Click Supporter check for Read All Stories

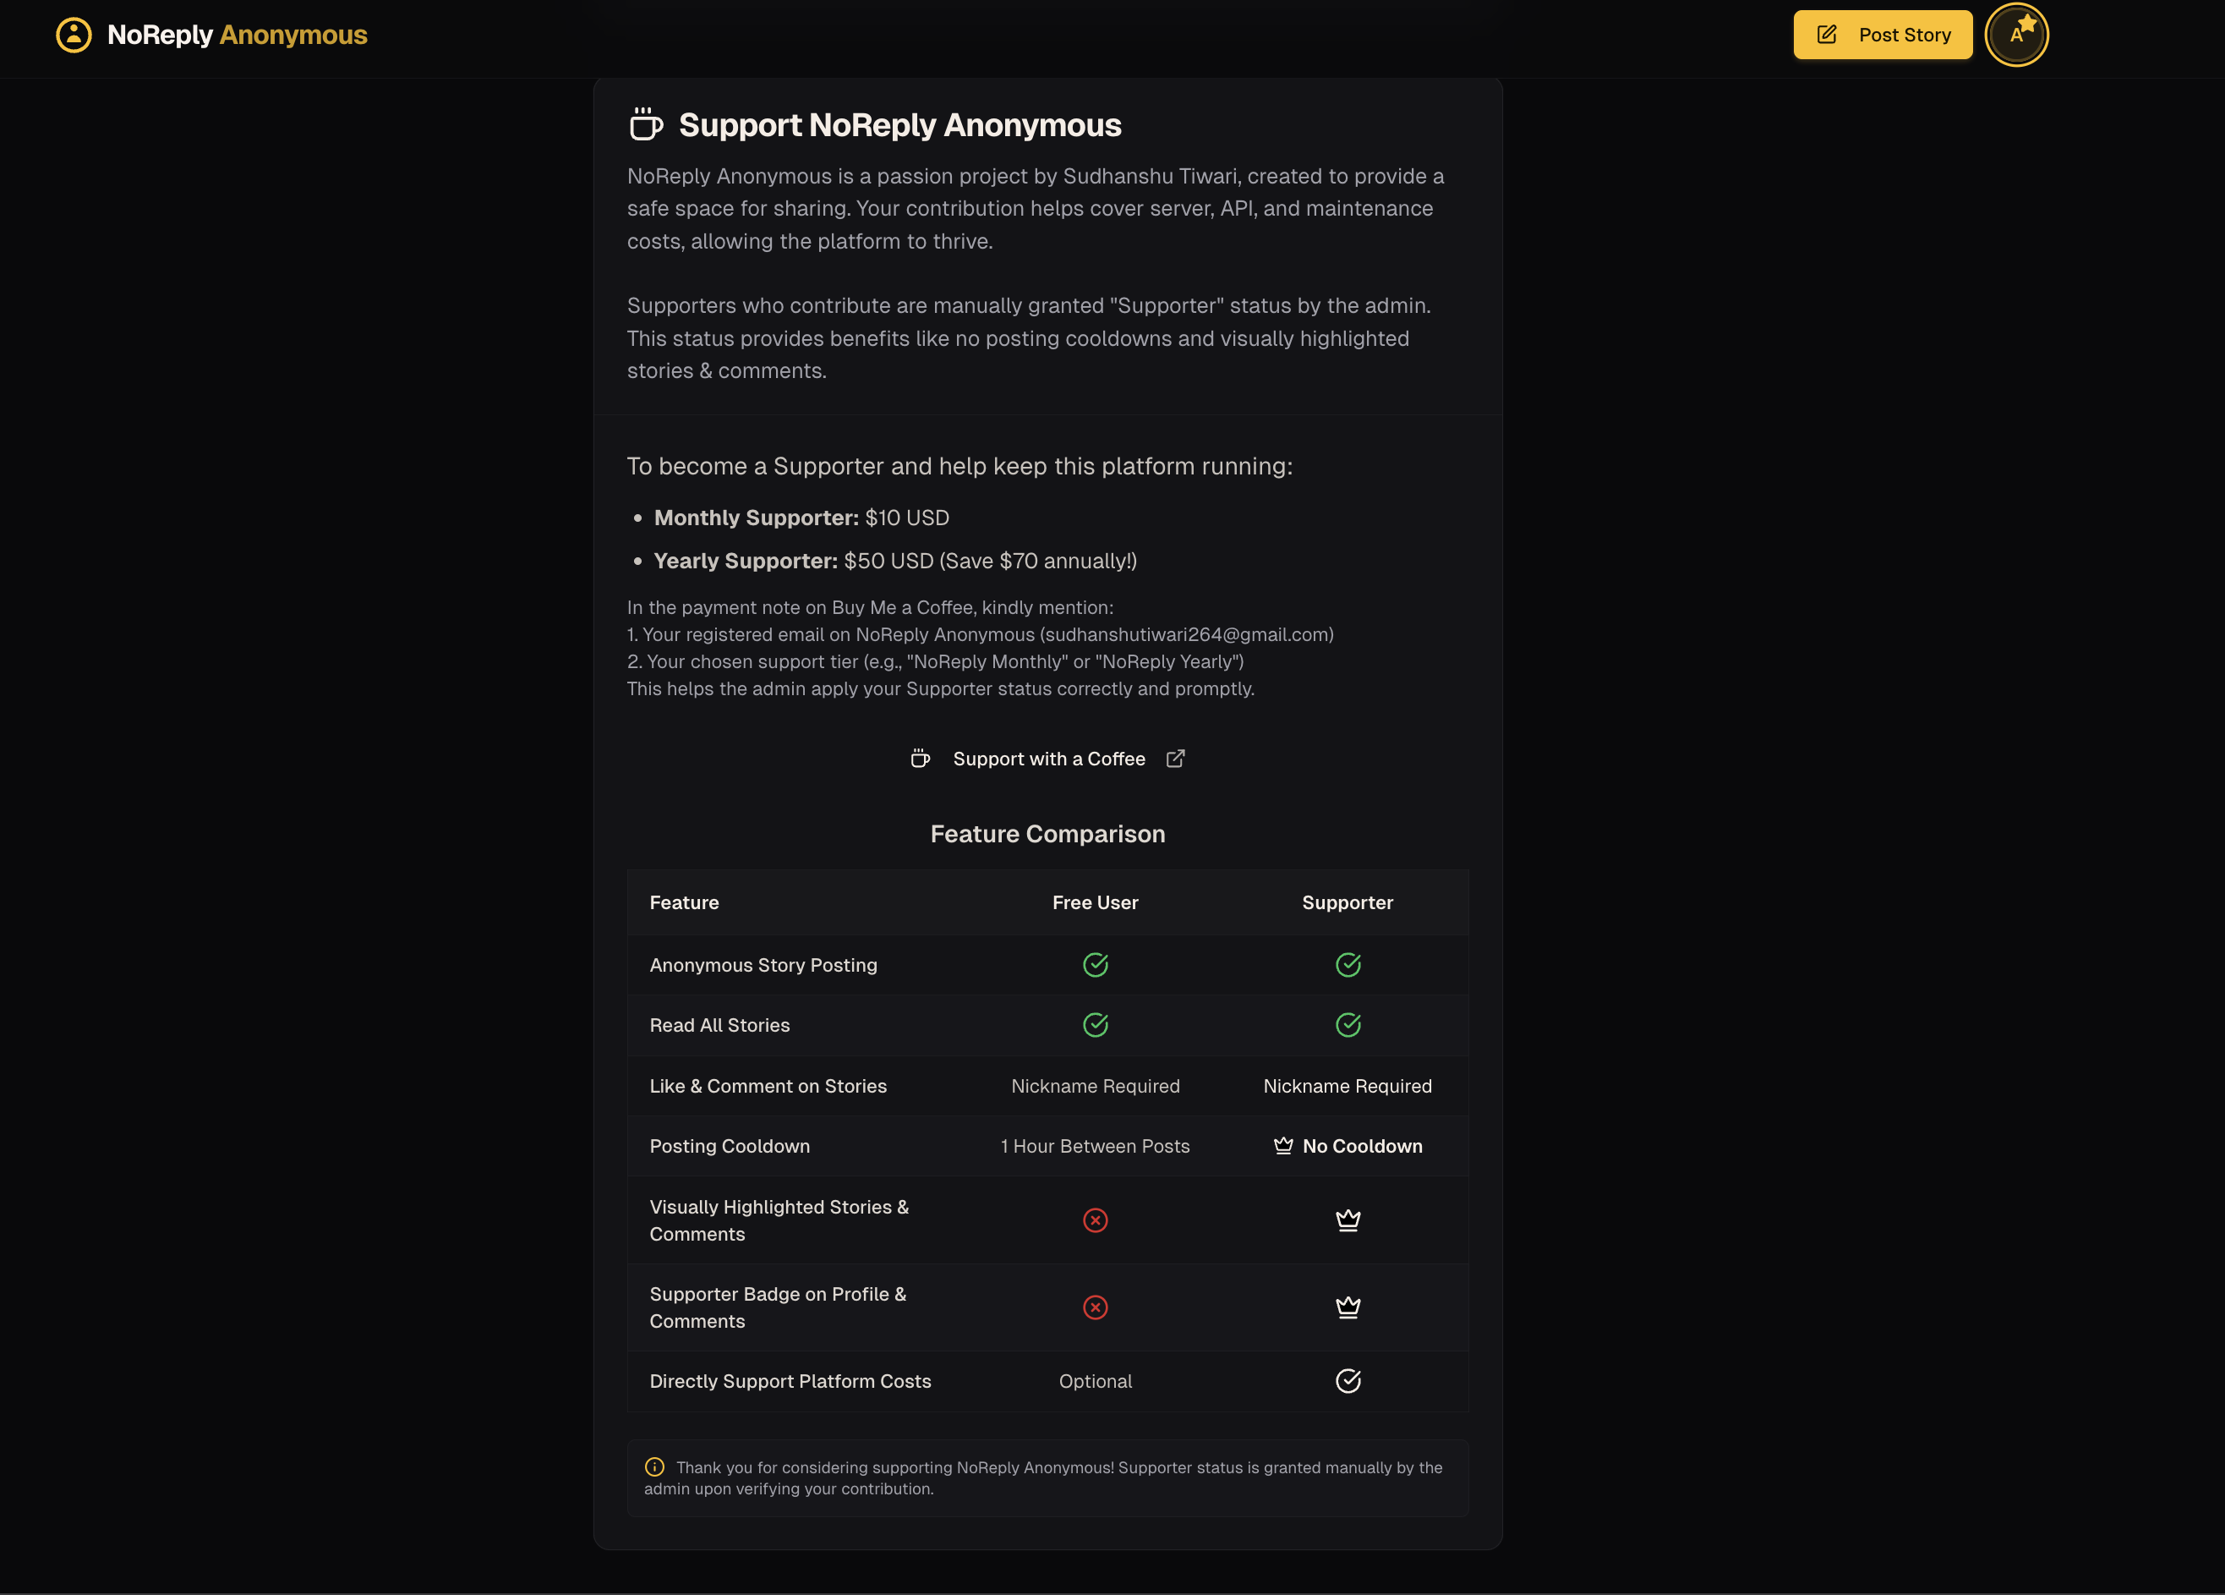point(1348,1025)
